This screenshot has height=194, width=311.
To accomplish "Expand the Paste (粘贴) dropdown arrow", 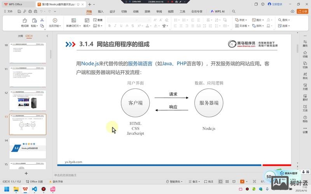I will (x=37, y=26).
